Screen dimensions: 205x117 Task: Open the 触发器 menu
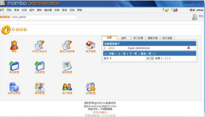(x=48, y=10)
